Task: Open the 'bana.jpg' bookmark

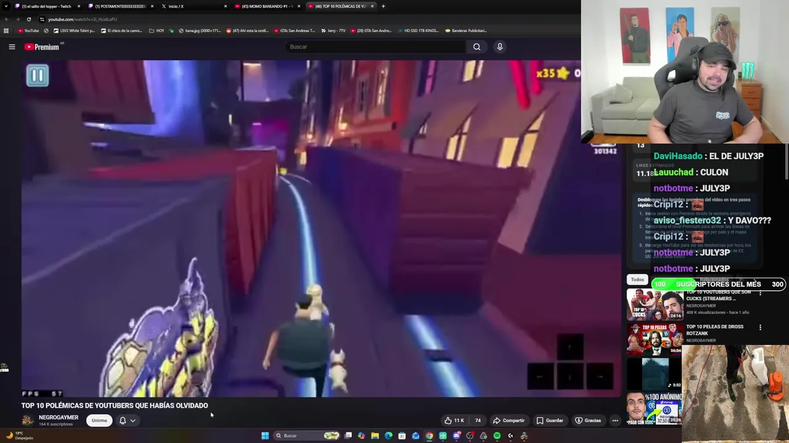Action: click(x=199, y=31)
